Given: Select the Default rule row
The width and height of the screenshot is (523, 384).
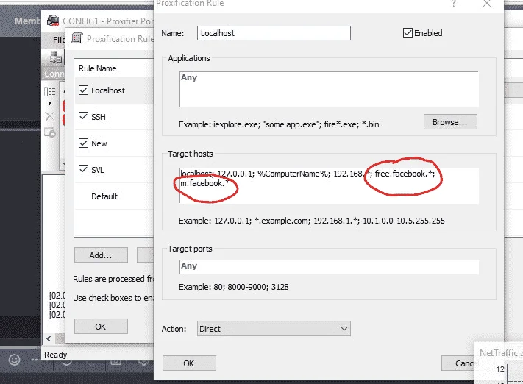Looking at the screenshot, I should click(114, 196).
